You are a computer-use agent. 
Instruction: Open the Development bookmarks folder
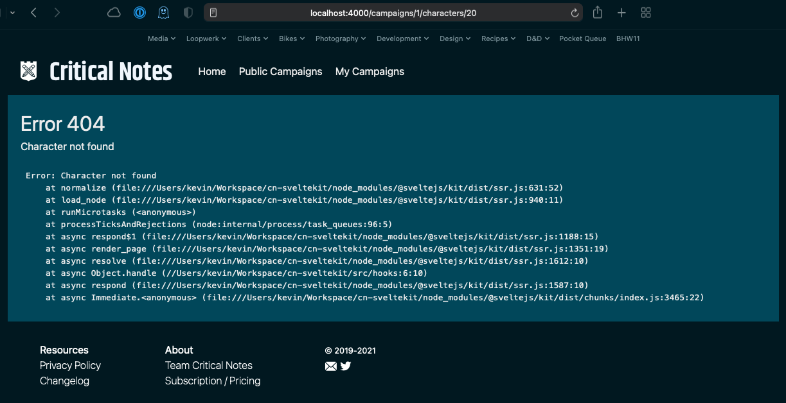tap(403, 39)
